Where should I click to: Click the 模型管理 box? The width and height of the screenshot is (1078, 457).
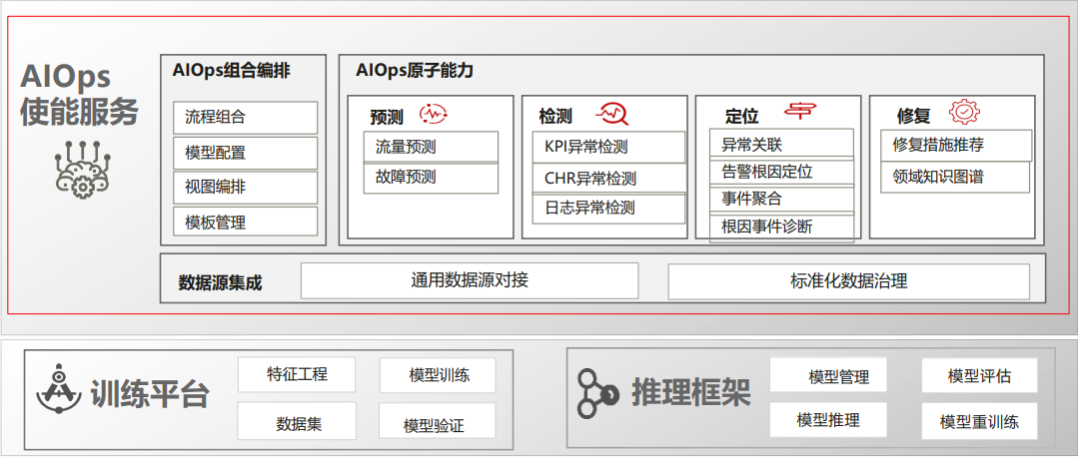828,374
